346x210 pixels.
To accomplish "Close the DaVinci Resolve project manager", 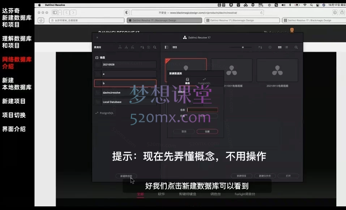I will point(97,38).
